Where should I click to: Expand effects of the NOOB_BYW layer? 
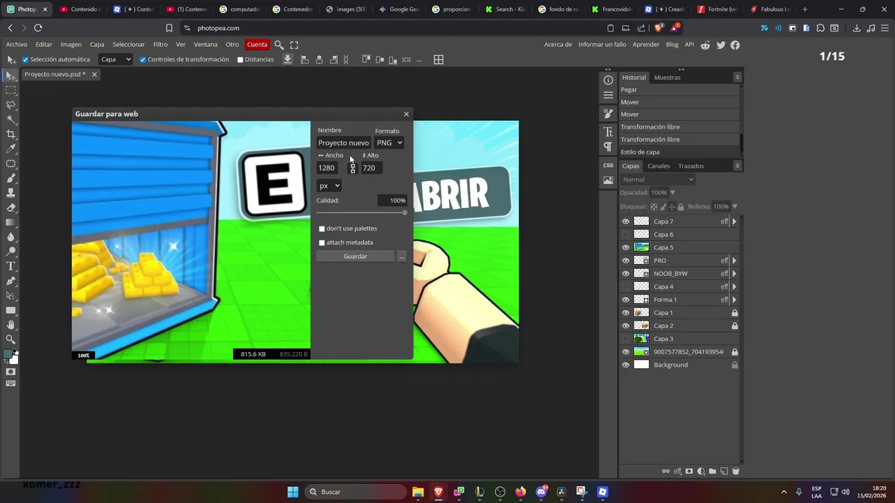click(x=734, y=274)
